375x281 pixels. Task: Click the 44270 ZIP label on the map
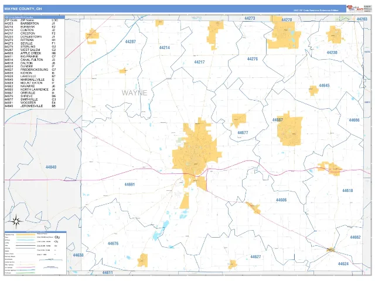click(x=287, y=20)
